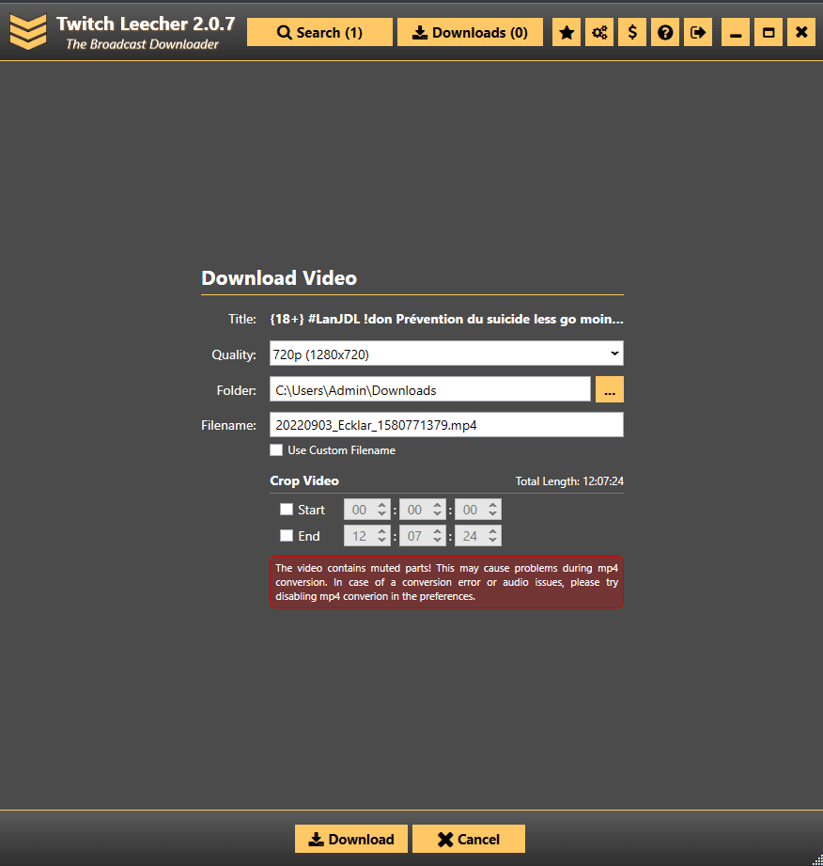
Task: Decrease the Start minutes stepper
Action: [x=437, y=514]
